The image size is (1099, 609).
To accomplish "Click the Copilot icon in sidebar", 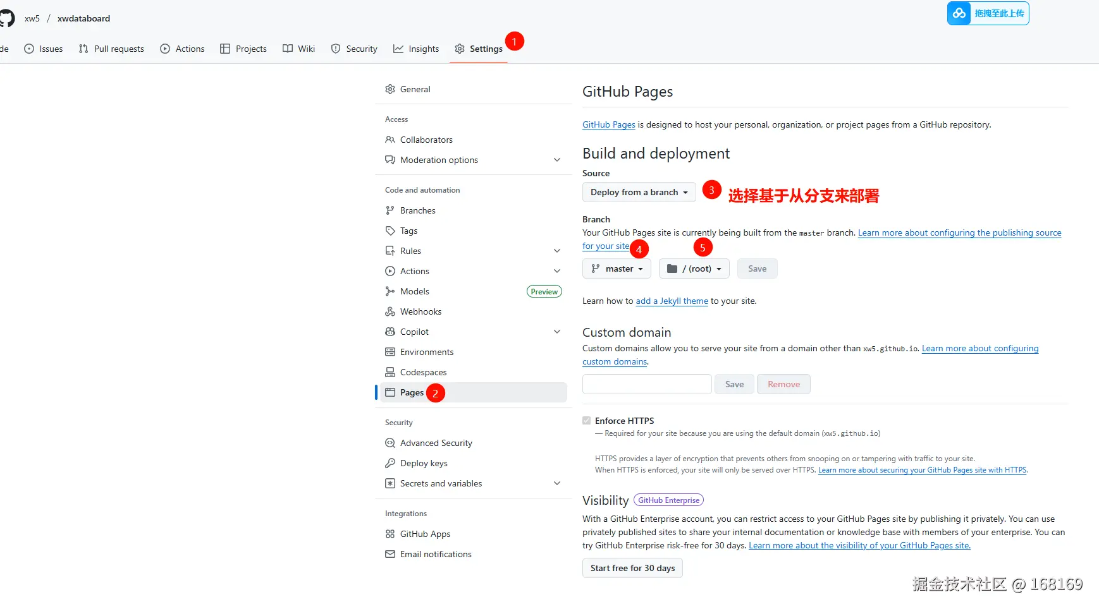I will click(390, 332).
